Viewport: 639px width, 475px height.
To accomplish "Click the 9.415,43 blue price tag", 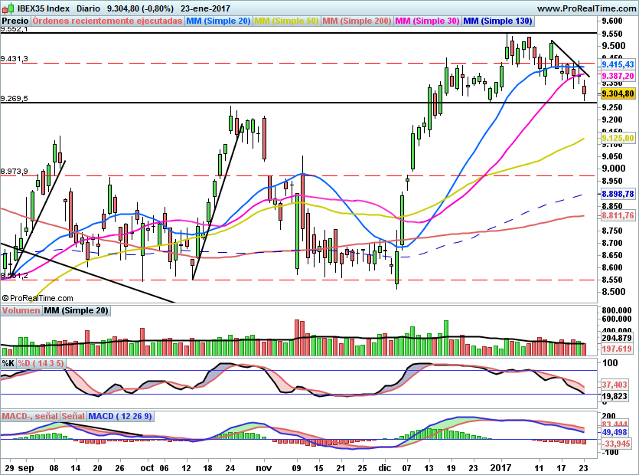I will (x=618, y=64).
